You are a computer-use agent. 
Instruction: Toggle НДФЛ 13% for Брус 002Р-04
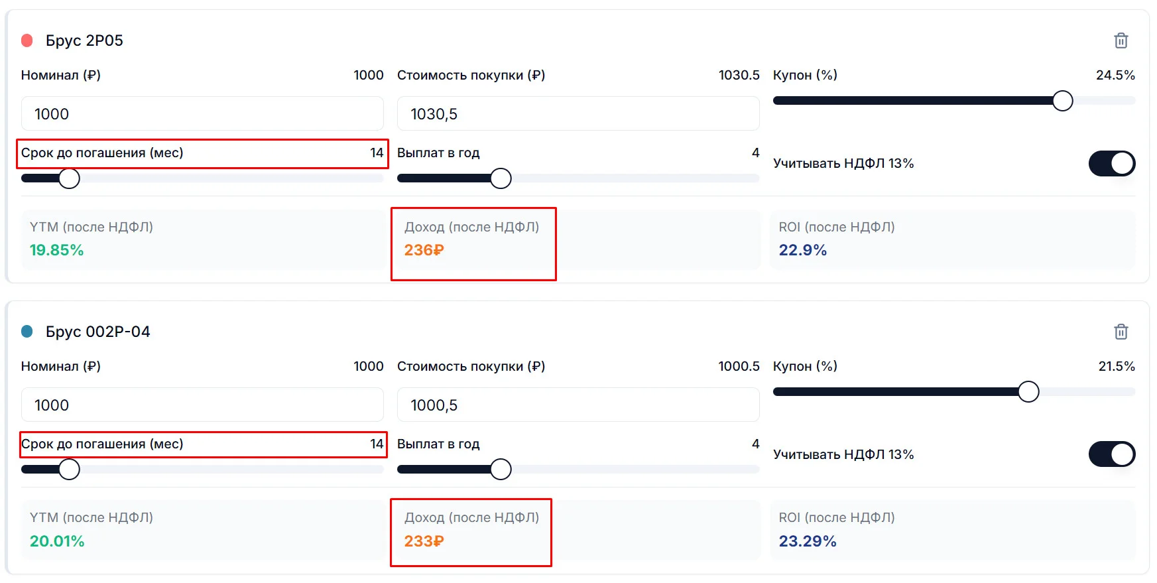pyautogui.click(x=1112, y=454)
